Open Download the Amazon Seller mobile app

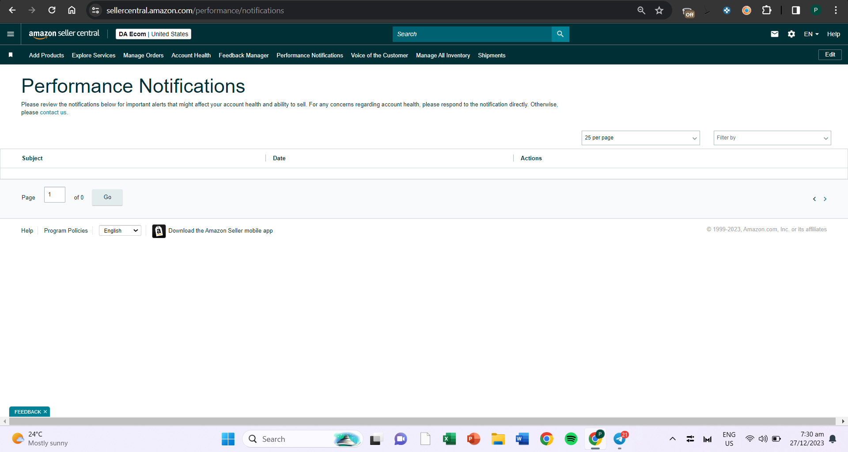coord(220,231)
